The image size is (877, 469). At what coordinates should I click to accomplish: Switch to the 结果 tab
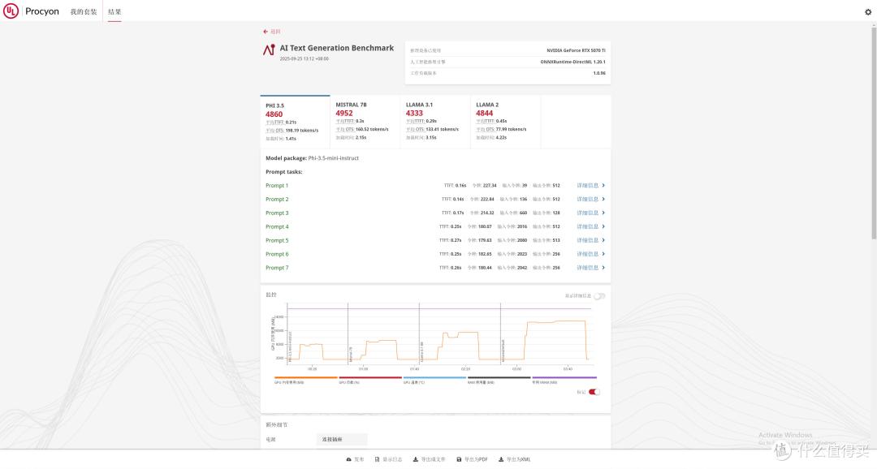[x=114, y=11]
